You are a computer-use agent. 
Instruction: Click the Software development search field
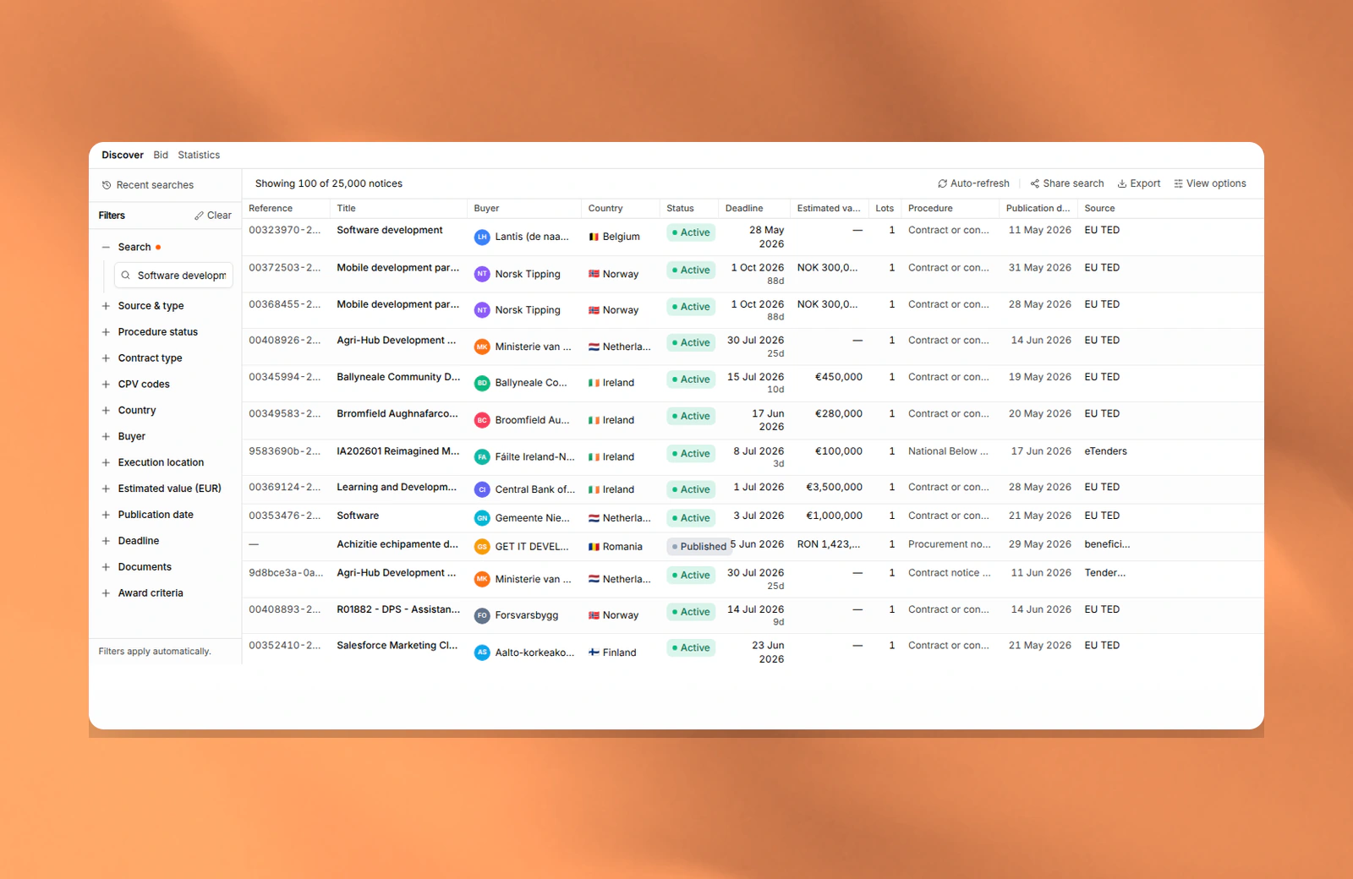click(173, 276)
